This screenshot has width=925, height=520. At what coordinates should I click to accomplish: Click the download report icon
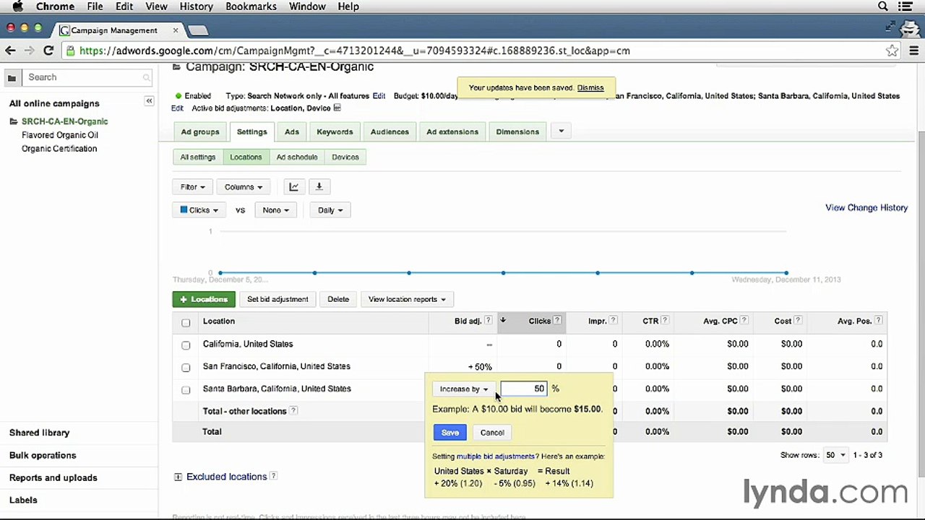(x=319, y=187)
